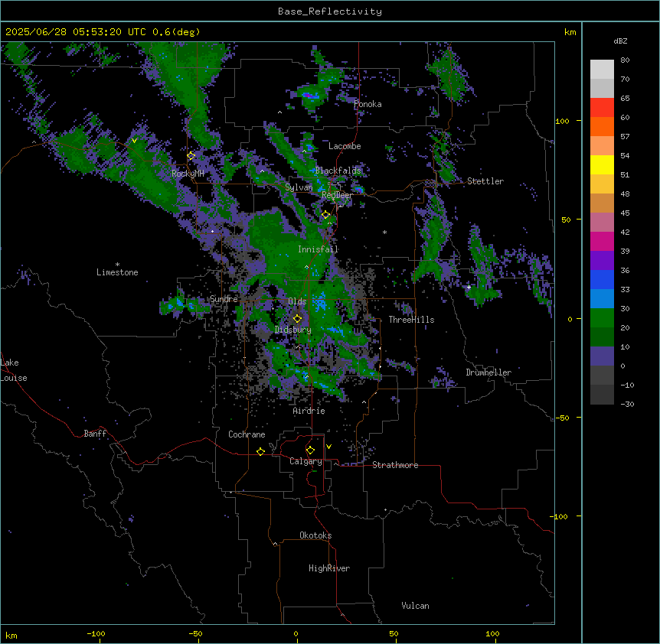The width and height of the screenshot is (660, 644).
Task: Click the Cochrane town label
Action: (247, 434)
